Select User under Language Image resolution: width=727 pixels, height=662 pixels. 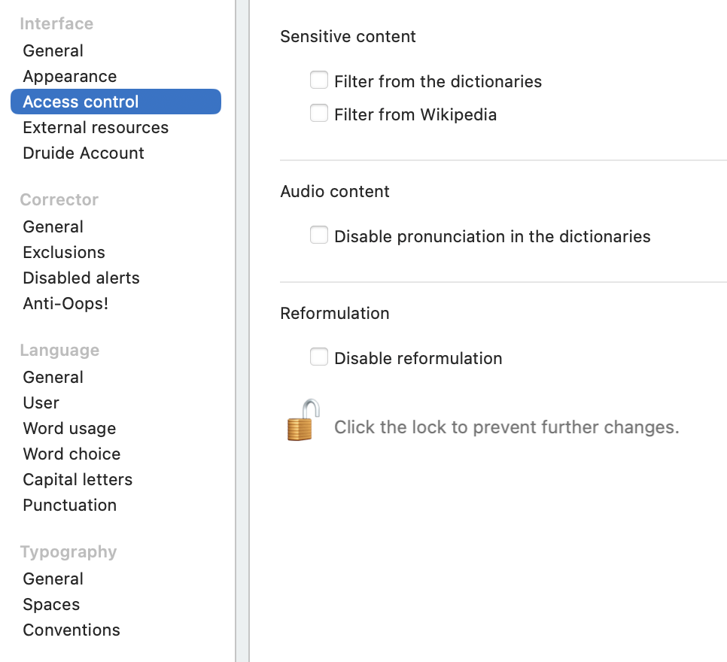pyautogui.click(x=41, y=403)
